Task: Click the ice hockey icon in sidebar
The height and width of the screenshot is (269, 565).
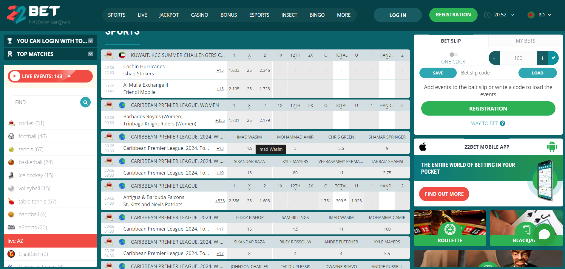Action: pos(11,175)
